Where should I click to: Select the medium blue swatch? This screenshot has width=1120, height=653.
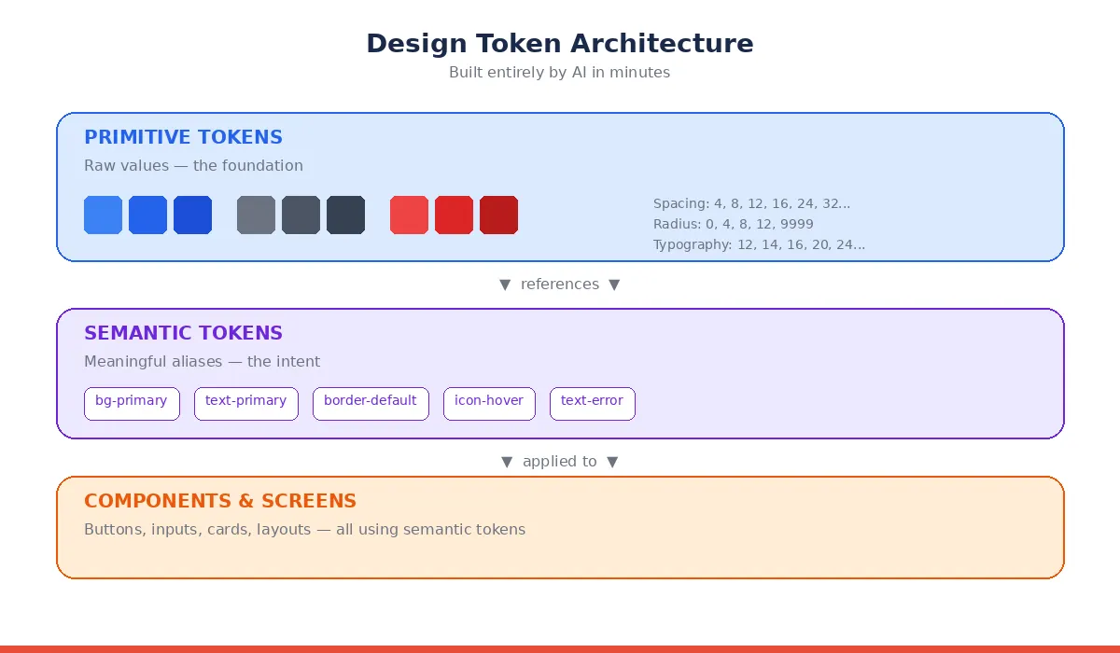(x=147, y=215)
